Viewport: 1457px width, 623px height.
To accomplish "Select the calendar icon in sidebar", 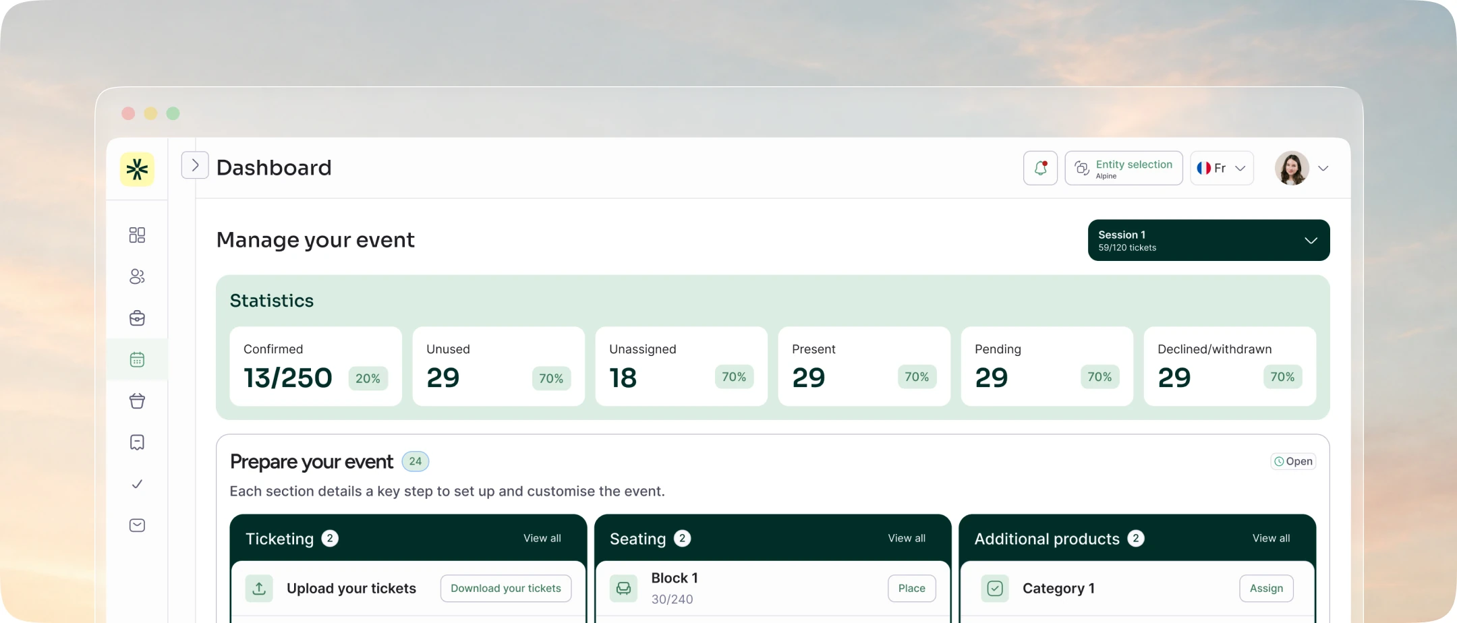I will click(137, 359).
